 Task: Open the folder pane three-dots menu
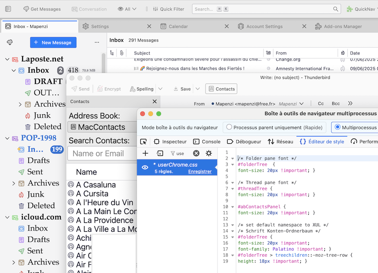pyautogui.click(x=97, y=42)
